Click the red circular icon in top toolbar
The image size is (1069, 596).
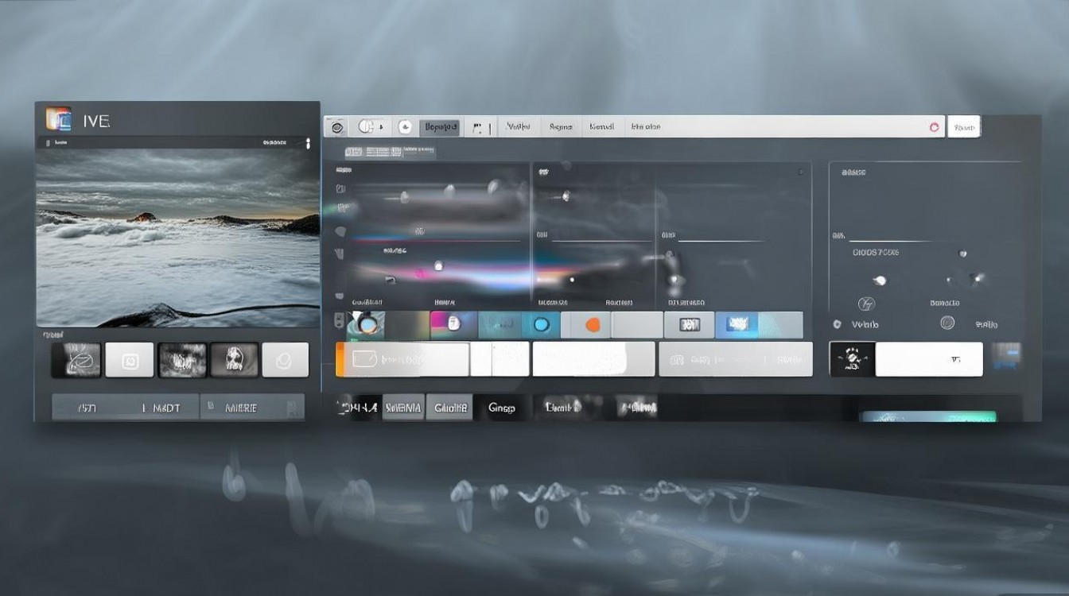(x=935, y=127)
